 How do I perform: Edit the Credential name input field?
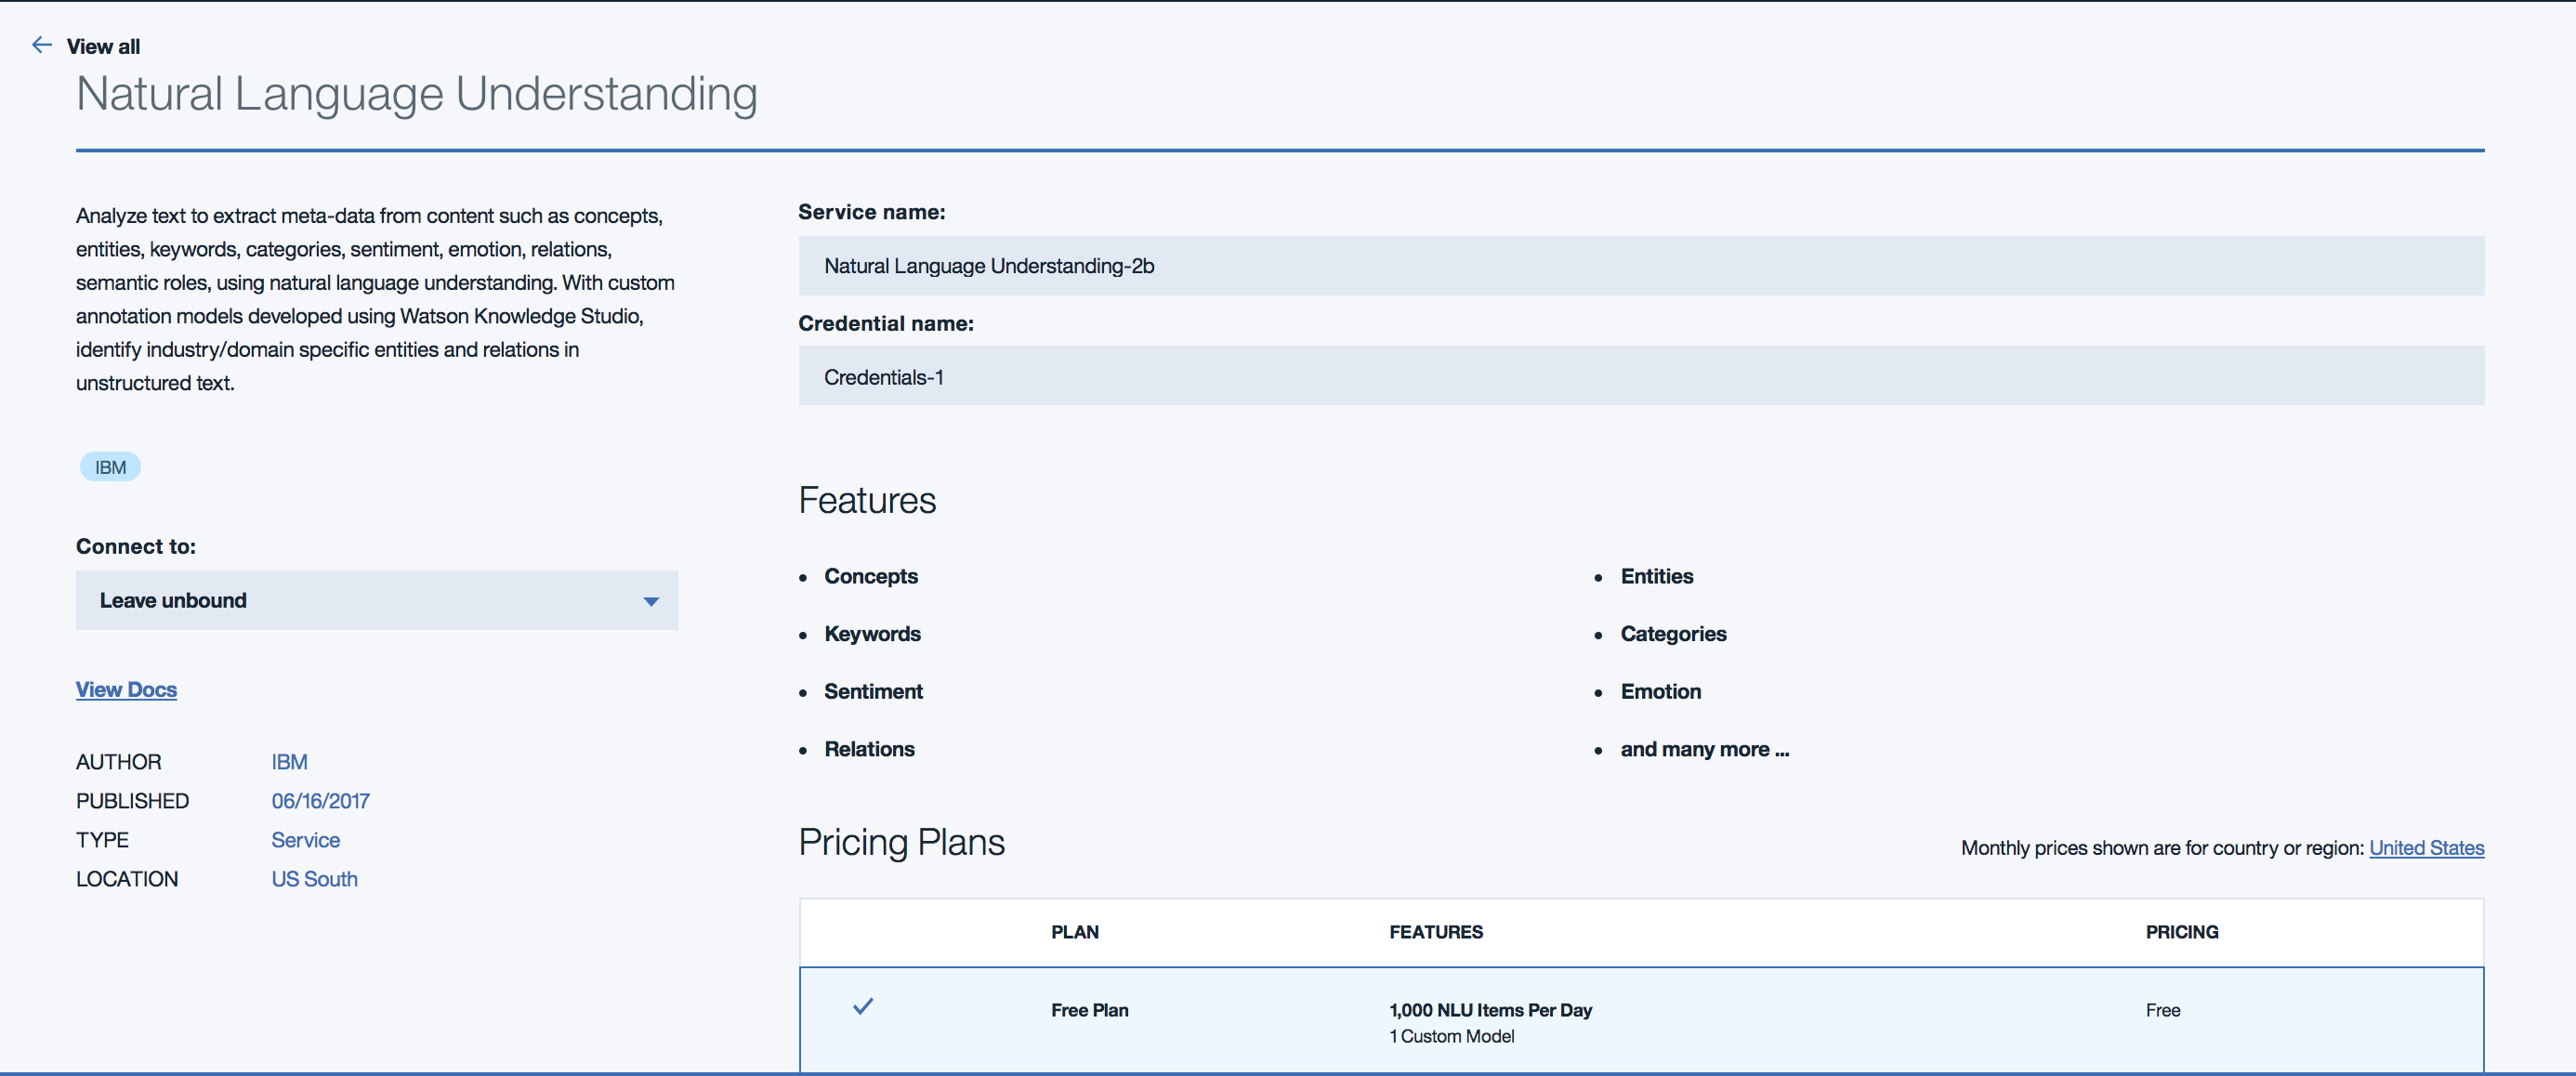pos(1641,376)
